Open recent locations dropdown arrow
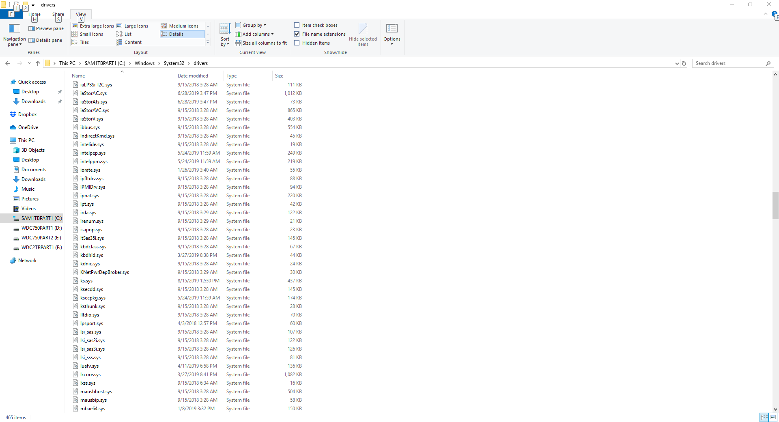The width and height of the screenshot is (779, 422). 29,63
